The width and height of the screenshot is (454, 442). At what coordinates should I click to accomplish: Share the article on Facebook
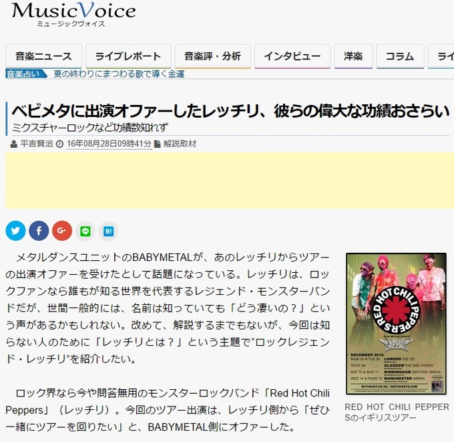(39, 231)
